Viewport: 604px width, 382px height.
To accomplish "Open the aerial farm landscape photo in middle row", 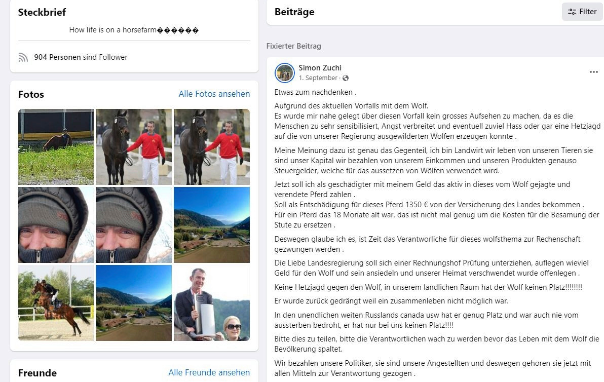I will pos(212,225).
